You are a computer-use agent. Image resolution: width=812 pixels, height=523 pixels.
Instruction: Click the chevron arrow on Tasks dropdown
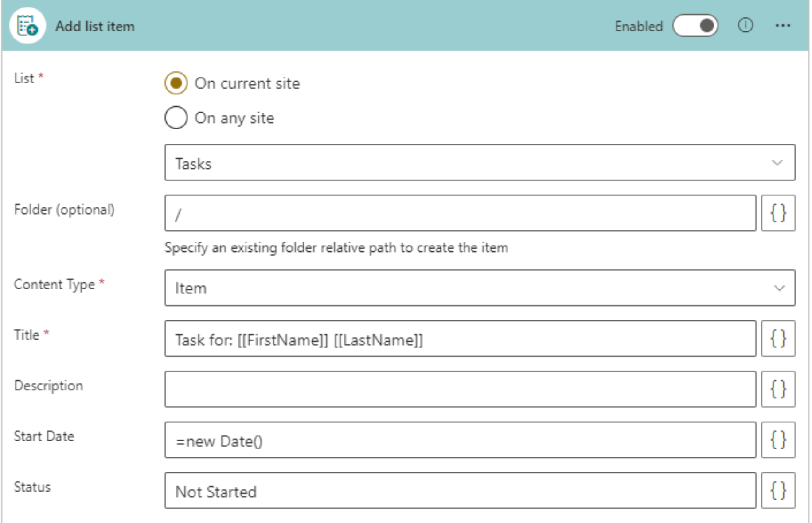click(777, 163)
